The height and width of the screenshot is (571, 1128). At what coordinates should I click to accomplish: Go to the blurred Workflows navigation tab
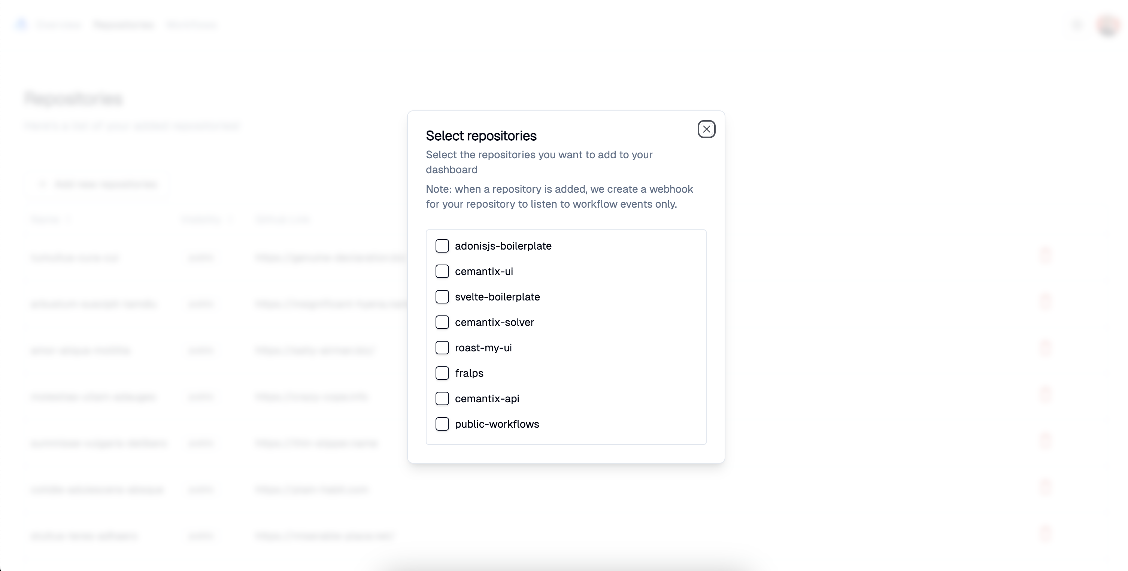(191, 25)
